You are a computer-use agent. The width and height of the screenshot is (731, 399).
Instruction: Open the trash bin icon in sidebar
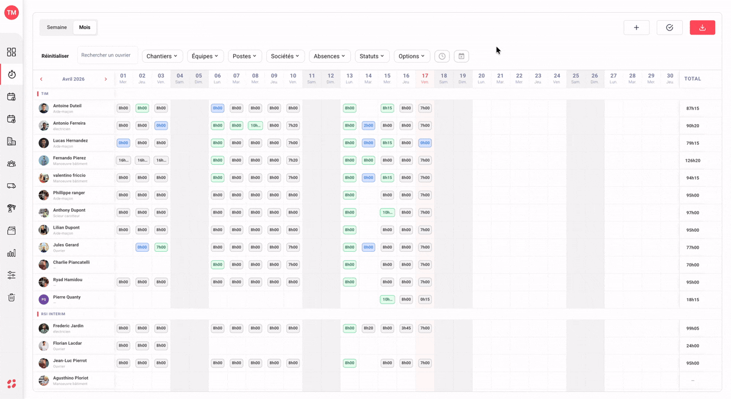coord(12,297)
